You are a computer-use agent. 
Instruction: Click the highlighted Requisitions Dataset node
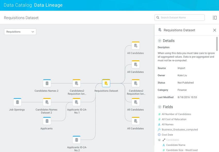(x=106, y=83)
